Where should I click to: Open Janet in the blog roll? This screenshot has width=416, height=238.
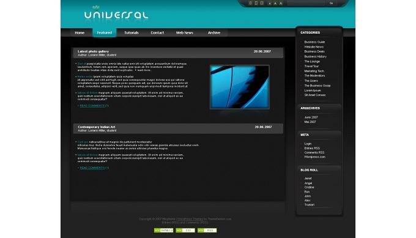pyautogui.click(x=308, y=179)
